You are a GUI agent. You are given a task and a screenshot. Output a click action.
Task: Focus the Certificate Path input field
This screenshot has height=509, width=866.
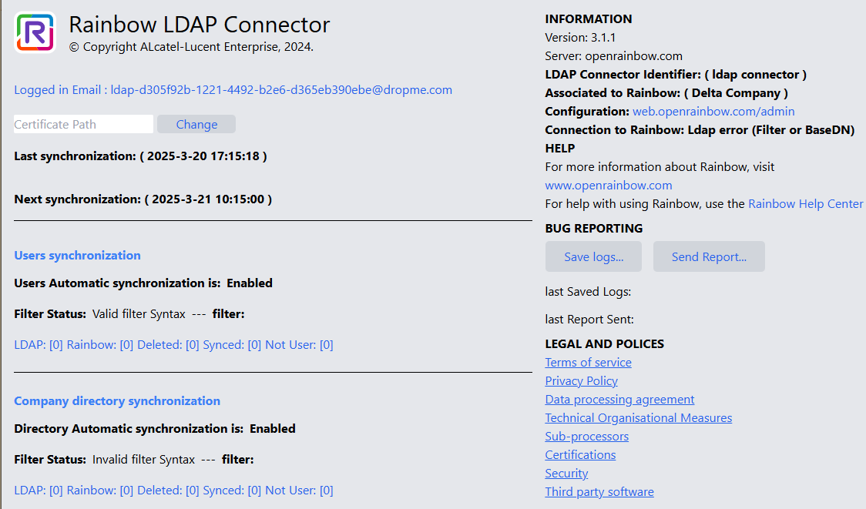pyautogui.click(x=83, y=124)
